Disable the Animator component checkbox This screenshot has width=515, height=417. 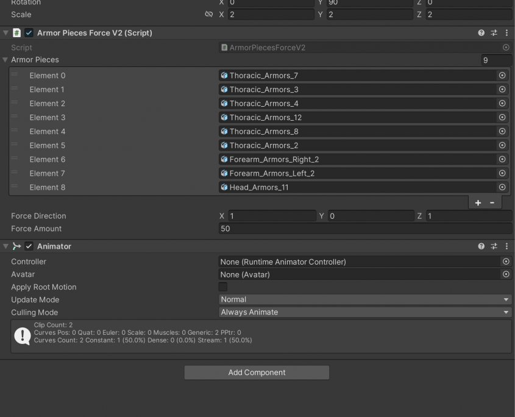tap(28, 246)
